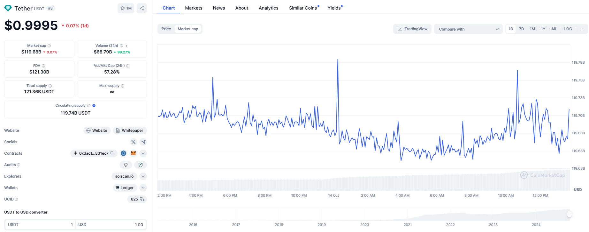Click the FDV info icon

point(43,66)
